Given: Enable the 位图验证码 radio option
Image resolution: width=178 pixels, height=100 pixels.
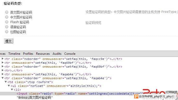Looking at the screenshot, I should pos(7,32).
